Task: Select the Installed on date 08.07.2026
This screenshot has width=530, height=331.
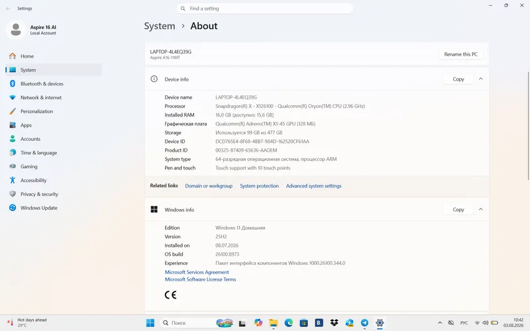Action: click(227, 246)
